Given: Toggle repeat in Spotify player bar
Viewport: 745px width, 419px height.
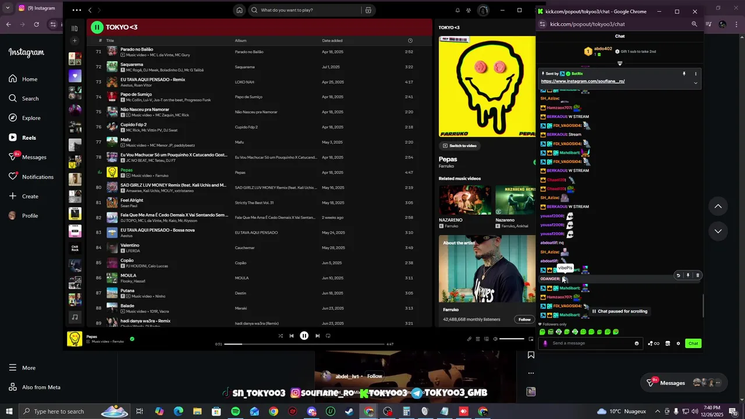Looking at the screenshot, I should click(328, 336).
